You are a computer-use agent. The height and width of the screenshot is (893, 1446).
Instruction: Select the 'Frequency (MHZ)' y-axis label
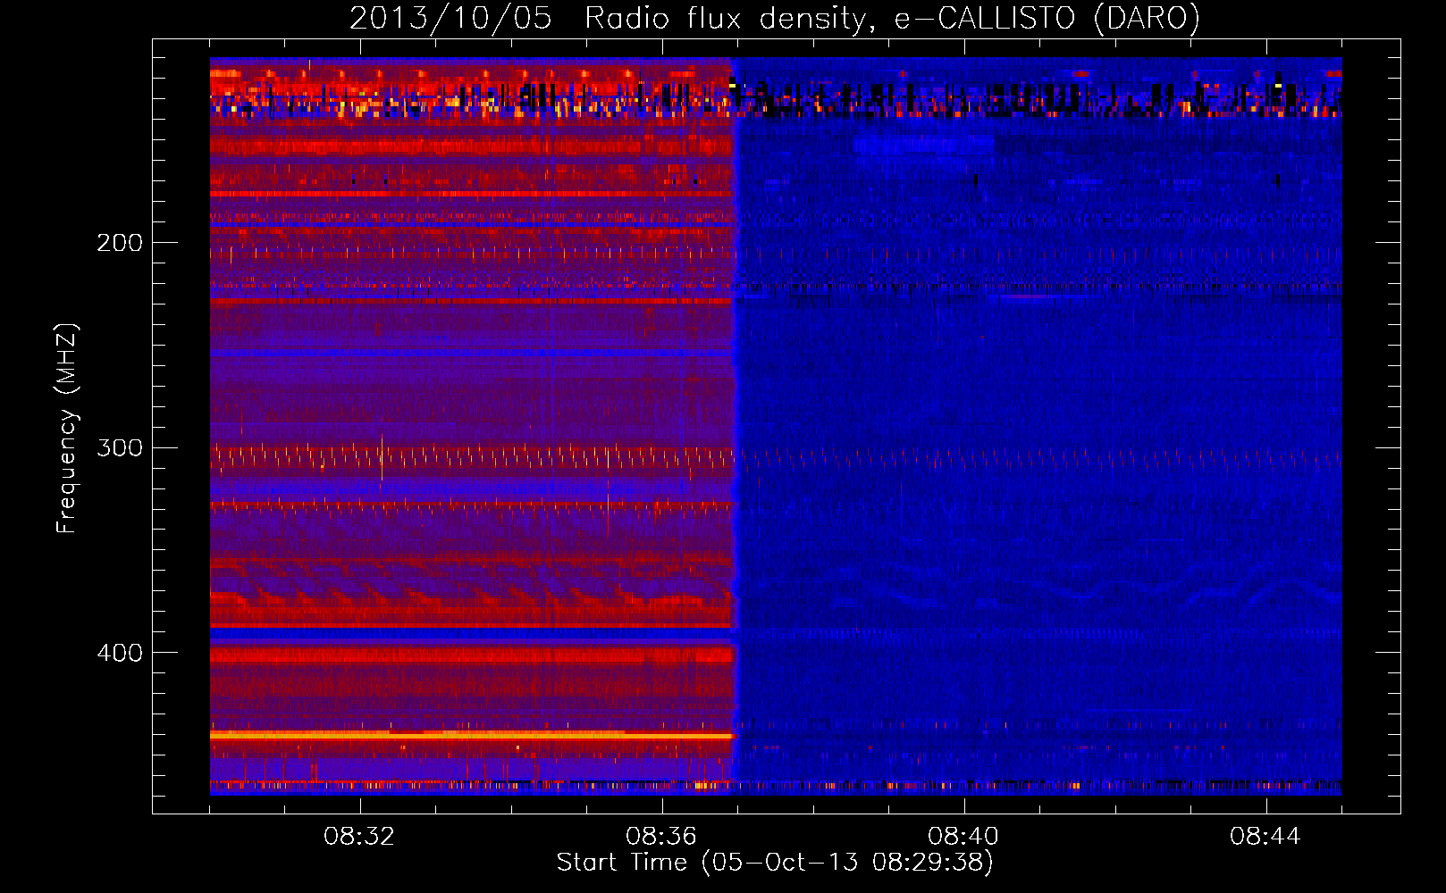tap(67, 429)
